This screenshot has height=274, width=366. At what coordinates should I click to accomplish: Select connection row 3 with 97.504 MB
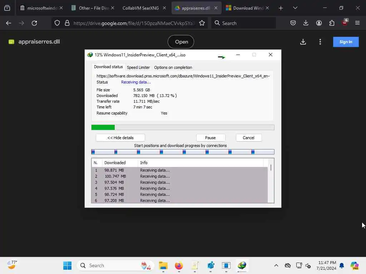[x=179, y=182]
